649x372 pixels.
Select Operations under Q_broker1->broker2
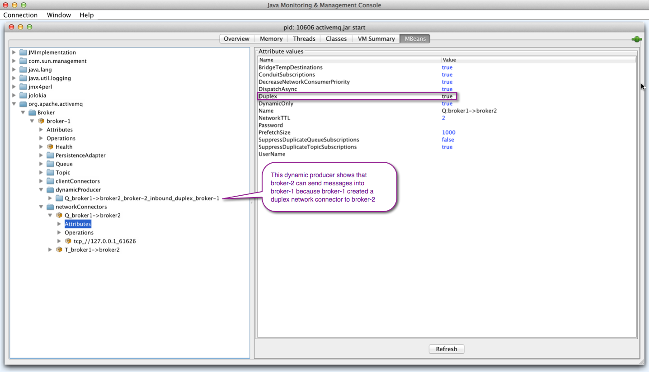pos(79,233)
